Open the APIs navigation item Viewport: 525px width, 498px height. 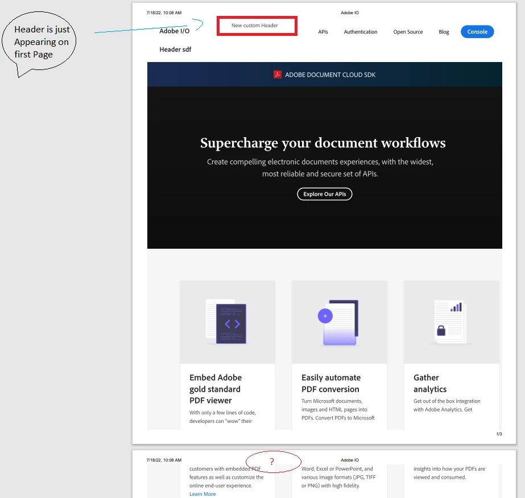pyautogui.click(x=323, y=32)
